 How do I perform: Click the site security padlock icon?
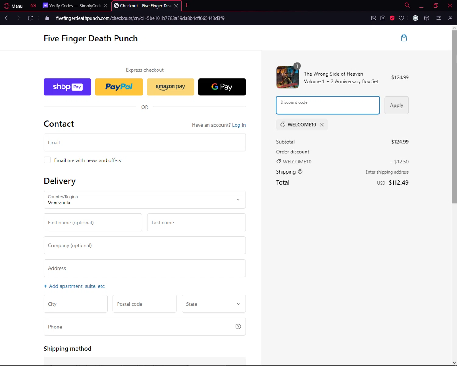pyautogui.click(x=47, y=18)
